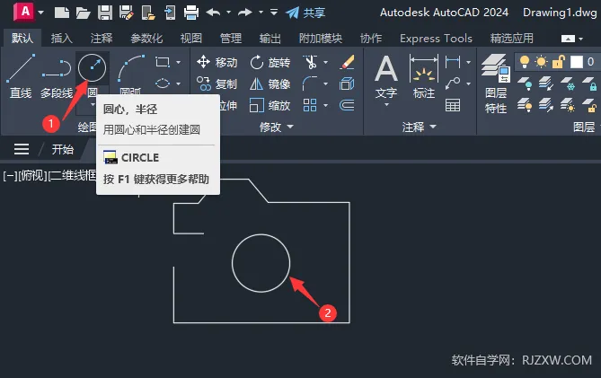Open the 精选应用 ribbon tab
Viewport: 601px width, 378px height.
(x=512, y=39)
